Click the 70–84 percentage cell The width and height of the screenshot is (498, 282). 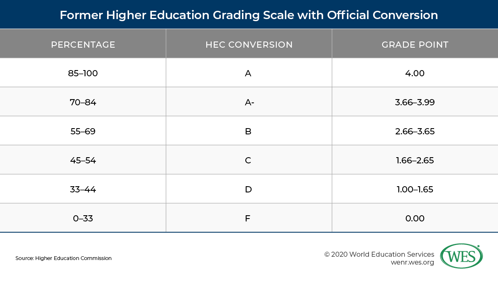point(83,102)
